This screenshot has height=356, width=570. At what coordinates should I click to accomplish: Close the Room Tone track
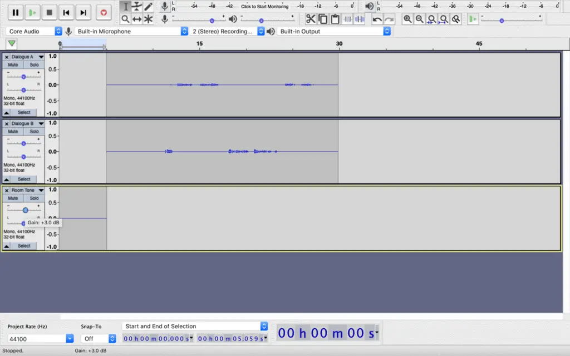click(x=7, y=190)
